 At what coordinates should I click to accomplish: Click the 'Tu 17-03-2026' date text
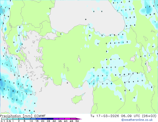tap(105, 116)
